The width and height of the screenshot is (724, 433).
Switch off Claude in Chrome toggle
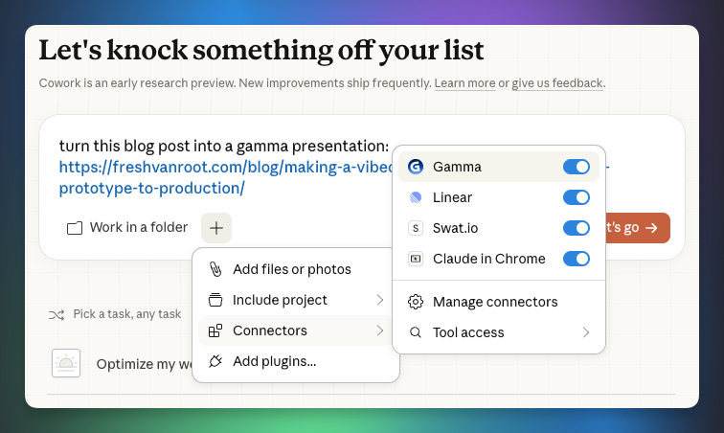[577, 259]
